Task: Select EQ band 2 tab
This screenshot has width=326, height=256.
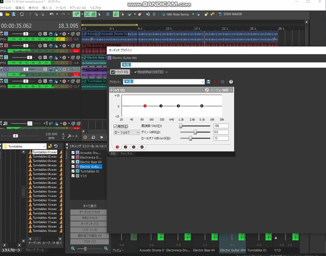Action: click(126, 147)
